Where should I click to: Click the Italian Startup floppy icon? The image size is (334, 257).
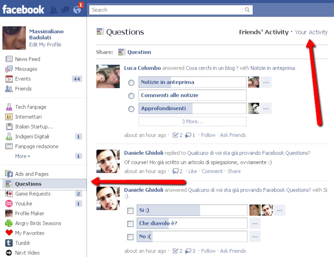click(9, 127)
